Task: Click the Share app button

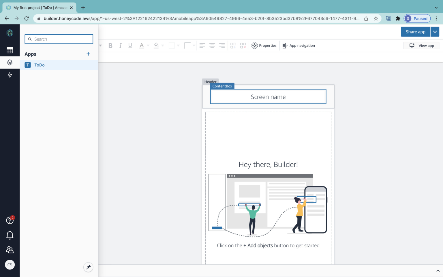Action: tap(415, 32)
